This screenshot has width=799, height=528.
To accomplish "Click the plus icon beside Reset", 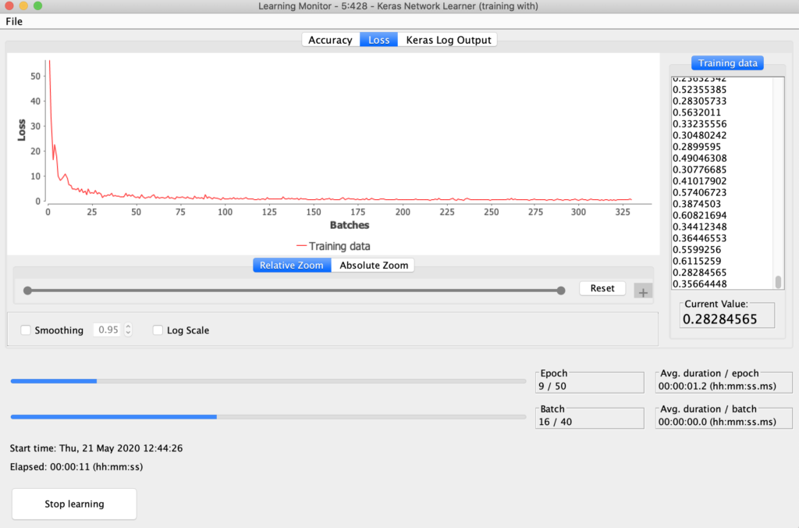I will coord(643,291).
